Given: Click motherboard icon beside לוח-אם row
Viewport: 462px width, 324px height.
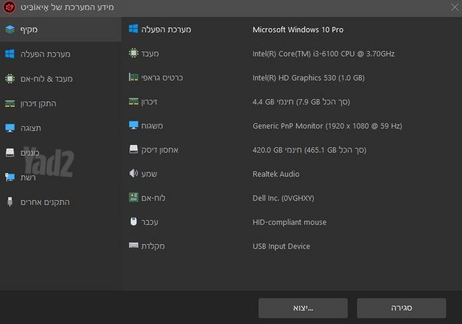Looking at the screenshot, I should [x=134, y=197].
